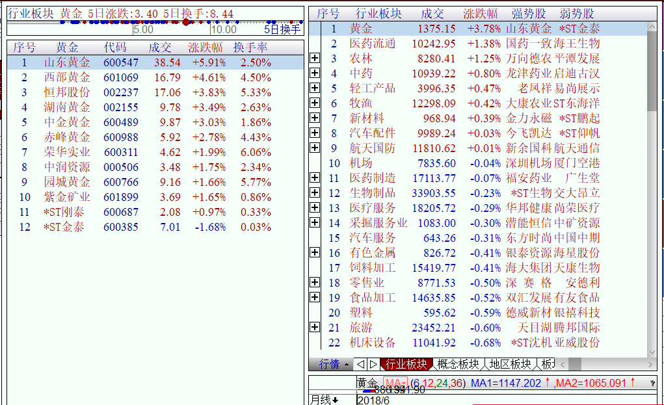Open the 月线 period dropdown
Screen dimensions: 664x405
[325, 400]
